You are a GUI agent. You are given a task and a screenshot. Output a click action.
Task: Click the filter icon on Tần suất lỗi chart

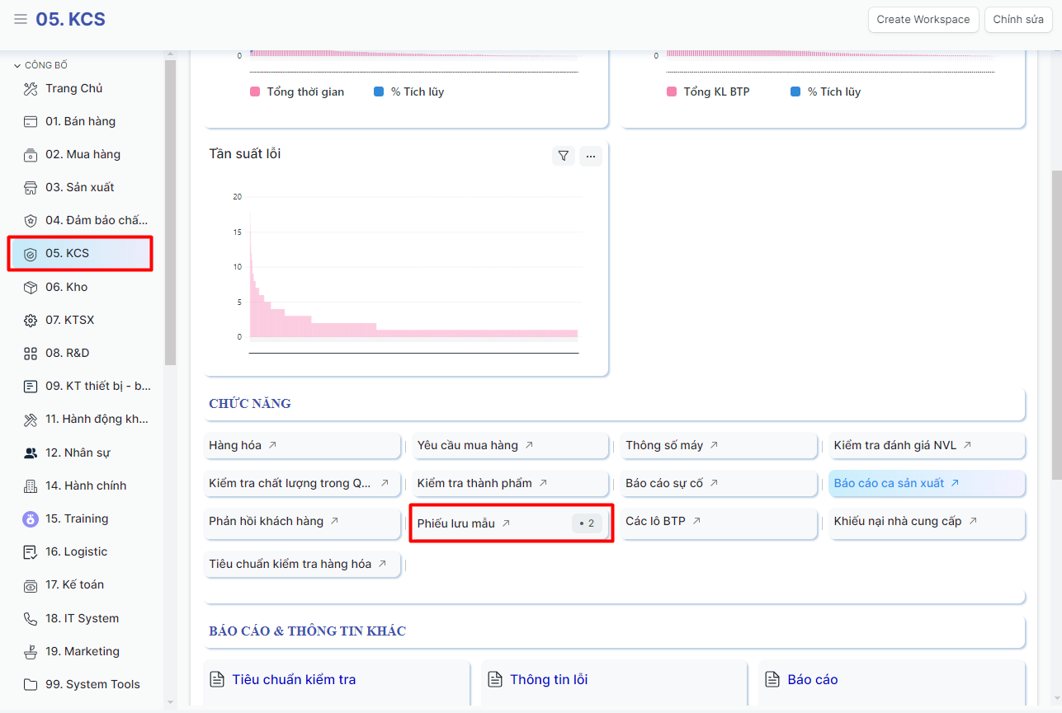coord(563,156)
